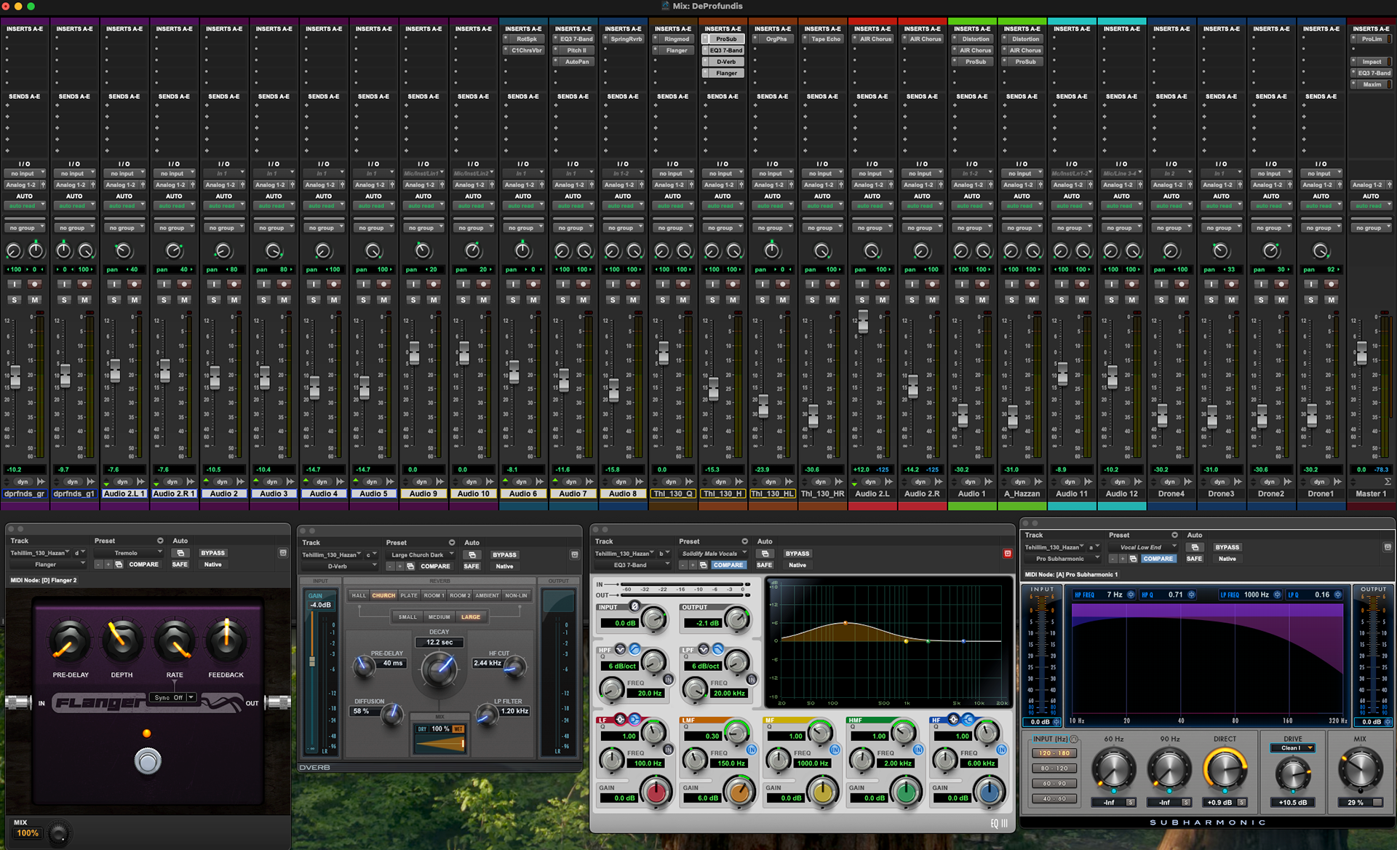Toggle BYPASS on the D-Verb plugin
This screenshot has width=1397, height=850.
504,555
